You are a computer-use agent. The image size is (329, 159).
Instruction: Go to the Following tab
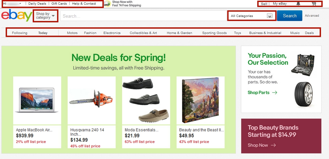click(x=20, y=33)
